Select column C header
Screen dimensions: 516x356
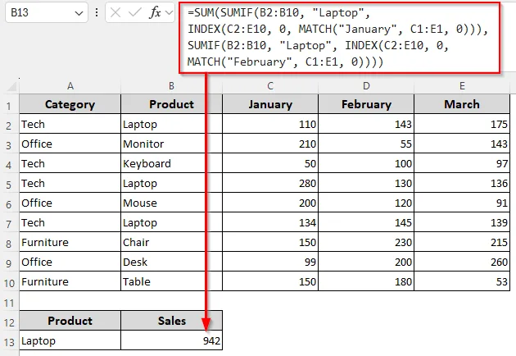click(x=270, y=86)
